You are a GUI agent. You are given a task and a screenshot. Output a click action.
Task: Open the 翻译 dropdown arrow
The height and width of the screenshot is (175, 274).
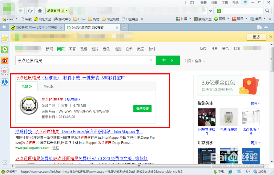[x=246, y=19]
